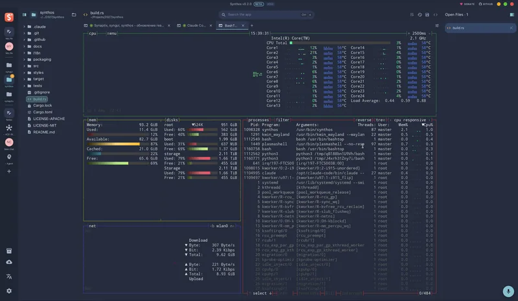Open the bashtop menu option

pos(112,34)
